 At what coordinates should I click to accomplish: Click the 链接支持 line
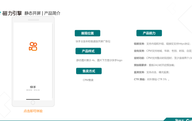tap(163, 44)
